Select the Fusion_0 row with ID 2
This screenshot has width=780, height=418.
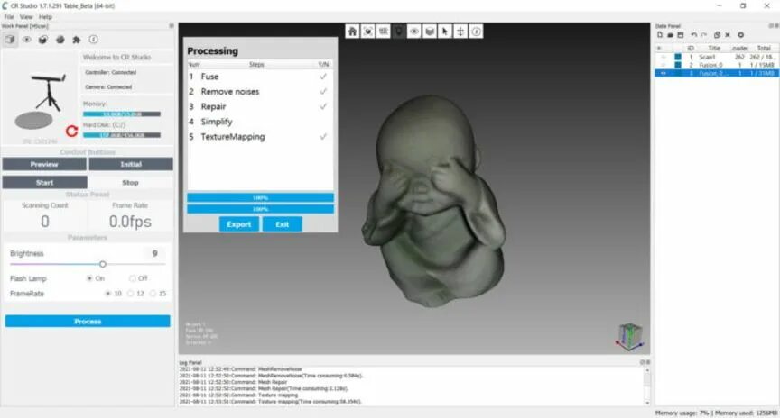pyautogui.click(x=716, y=65)
